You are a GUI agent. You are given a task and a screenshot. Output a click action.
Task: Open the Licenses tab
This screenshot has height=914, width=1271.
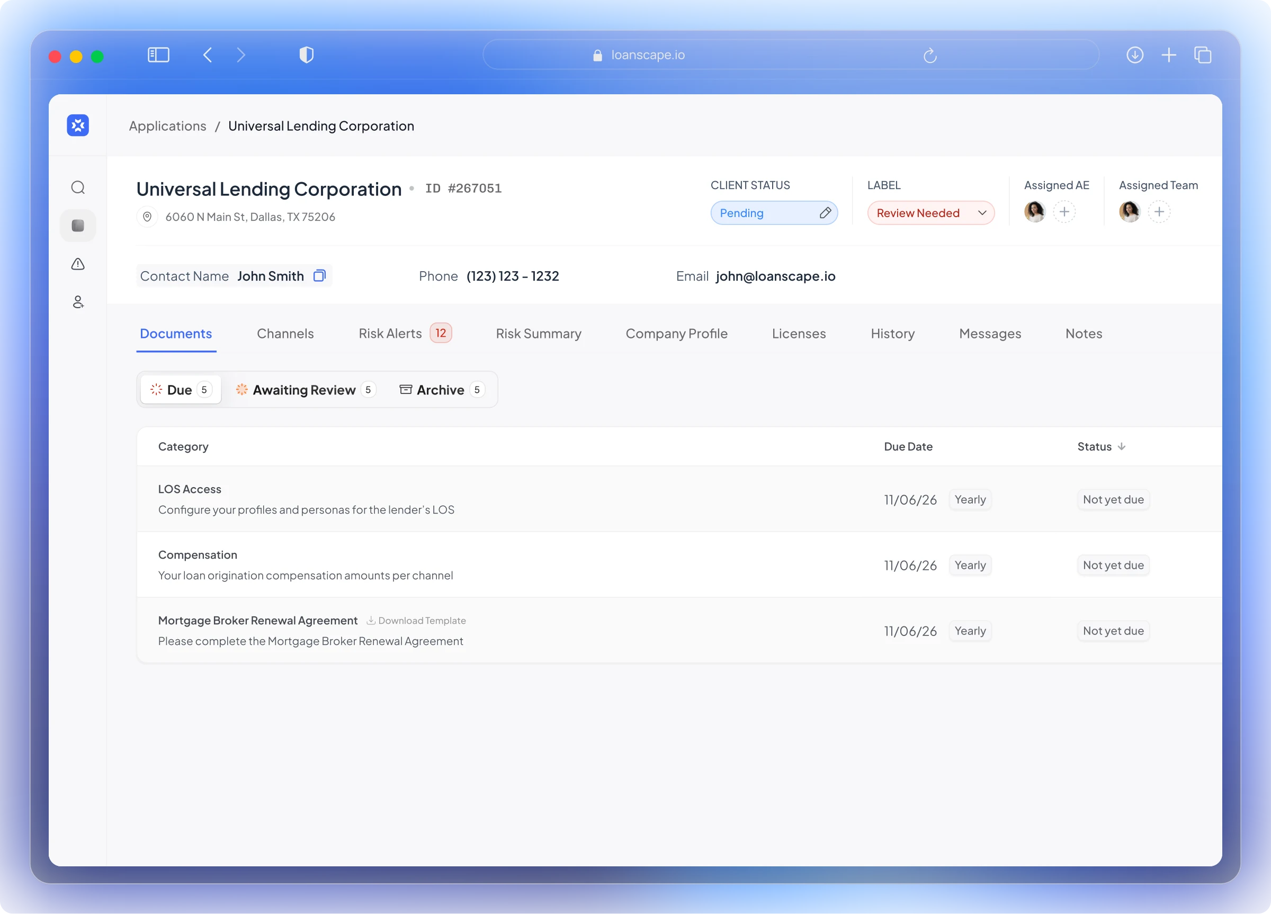pyautogui.click(x=799, y=334)
